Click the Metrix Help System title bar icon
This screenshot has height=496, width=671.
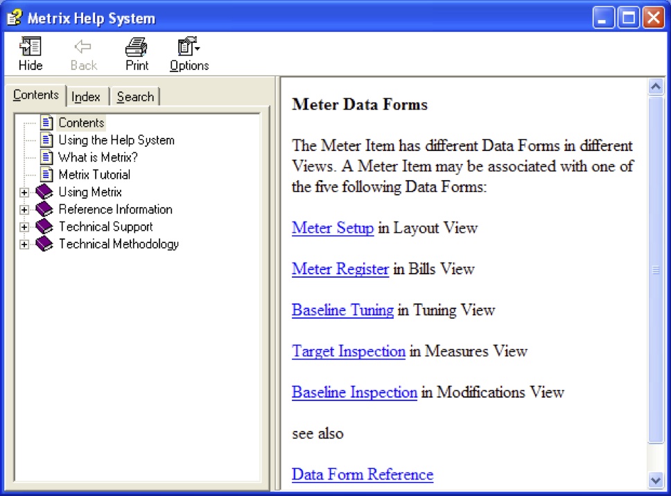pyautogui.click(x=15, y=17)
